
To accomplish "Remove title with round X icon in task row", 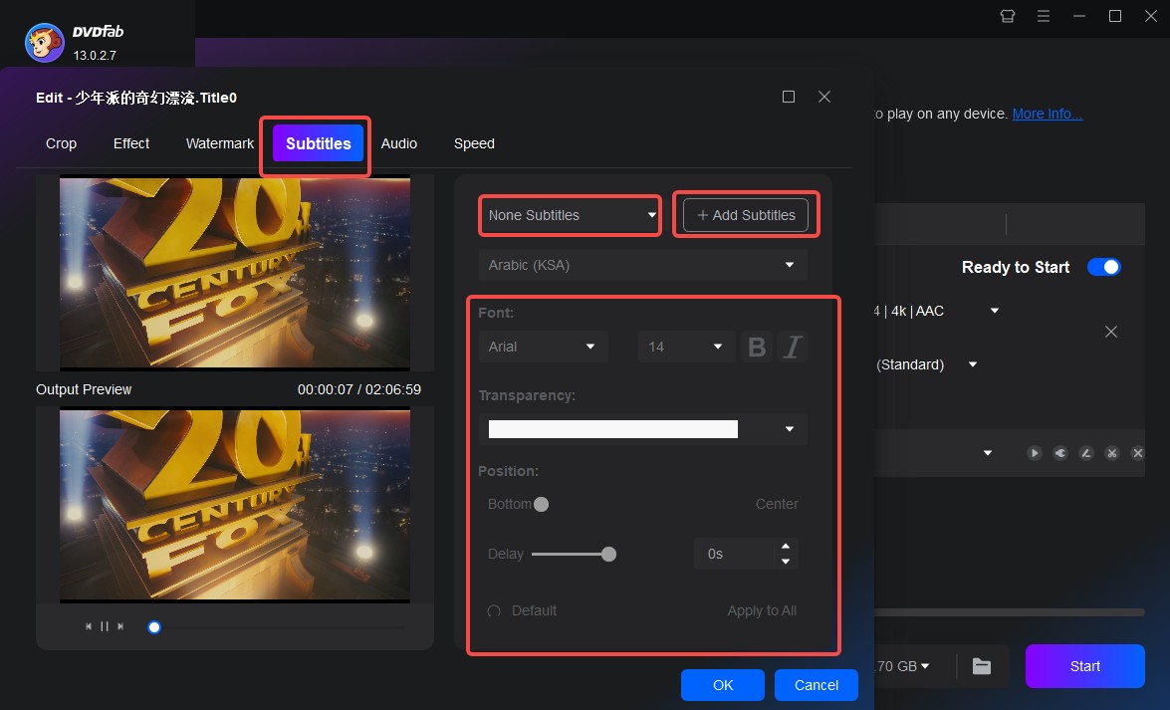I will coord(1138,452).
